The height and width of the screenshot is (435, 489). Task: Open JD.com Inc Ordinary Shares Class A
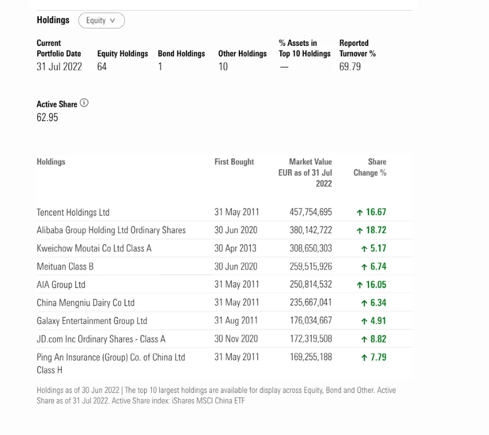click(101, 339)
